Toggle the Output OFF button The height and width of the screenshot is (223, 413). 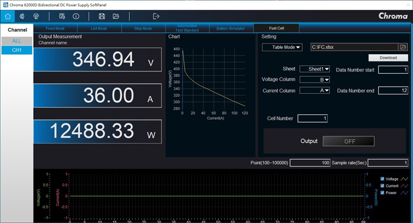349,142
